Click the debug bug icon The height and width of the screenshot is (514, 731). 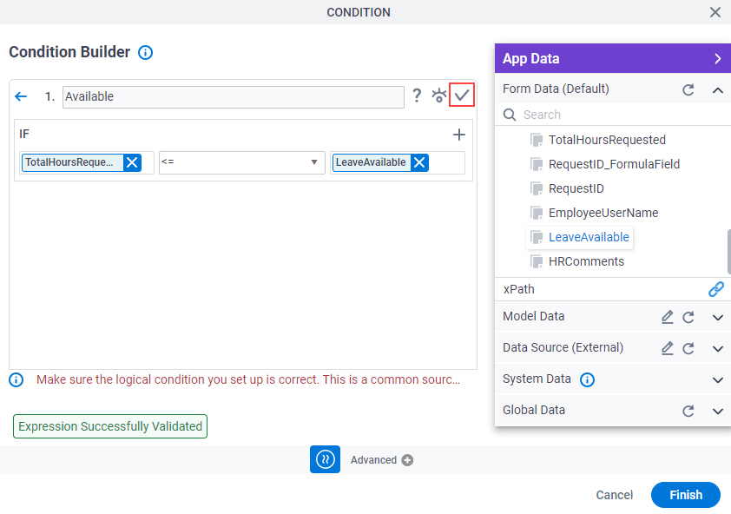pyautogui.click(x=438, y=96)
